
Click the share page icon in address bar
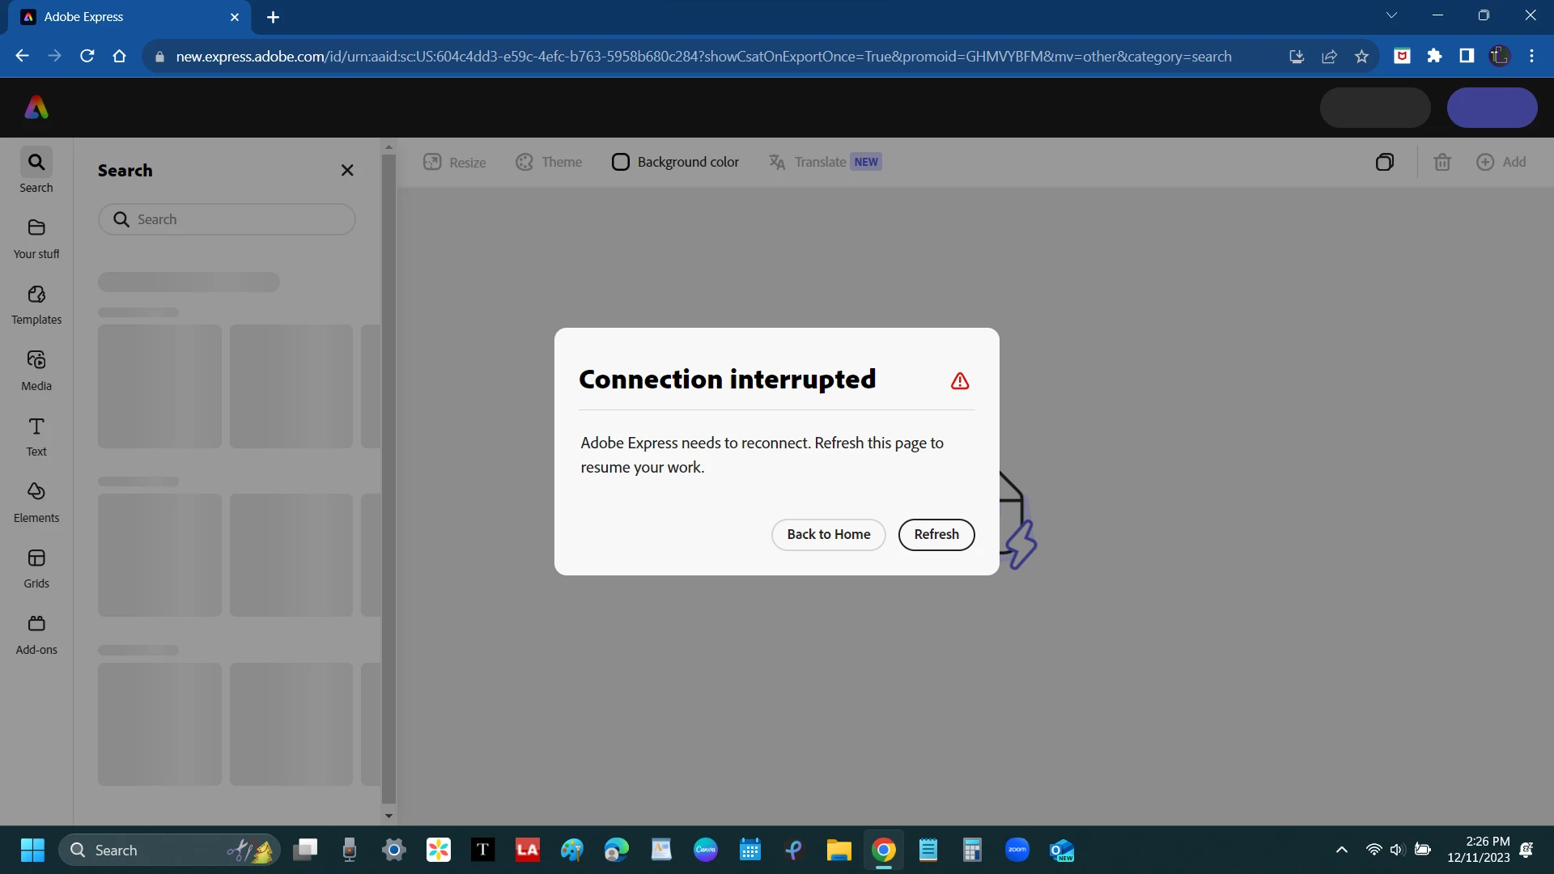click(1330, 56)
